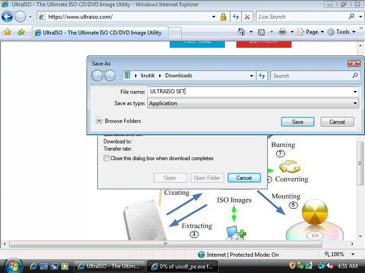This screenshot has height=273, width=365.
Task: Stop loading with the red X icon
Action: tap(247, 17)
